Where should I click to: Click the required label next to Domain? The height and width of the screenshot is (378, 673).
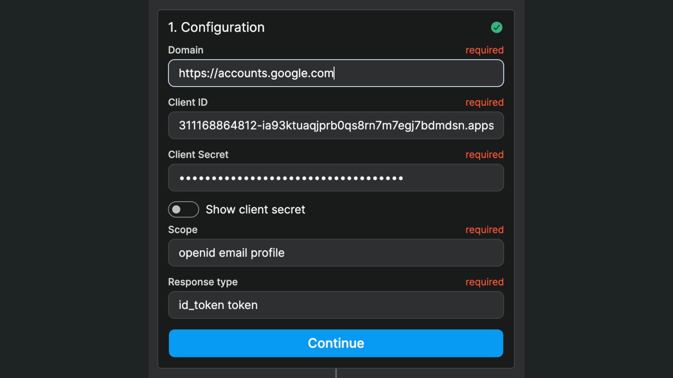484,50
